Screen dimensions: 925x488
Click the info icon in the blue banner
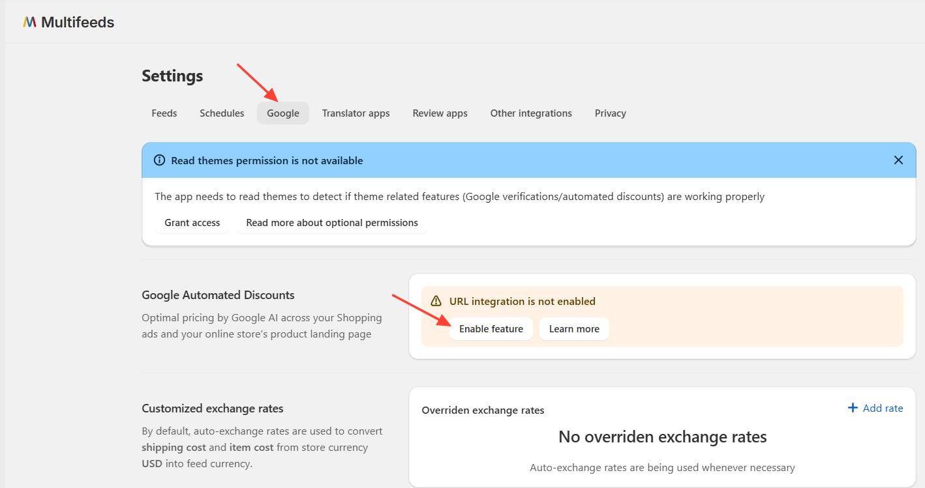(159, 160)
